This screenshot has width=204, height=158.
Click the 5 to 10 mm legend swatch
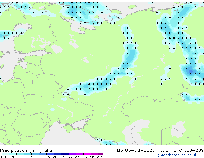tap(35, 154)
